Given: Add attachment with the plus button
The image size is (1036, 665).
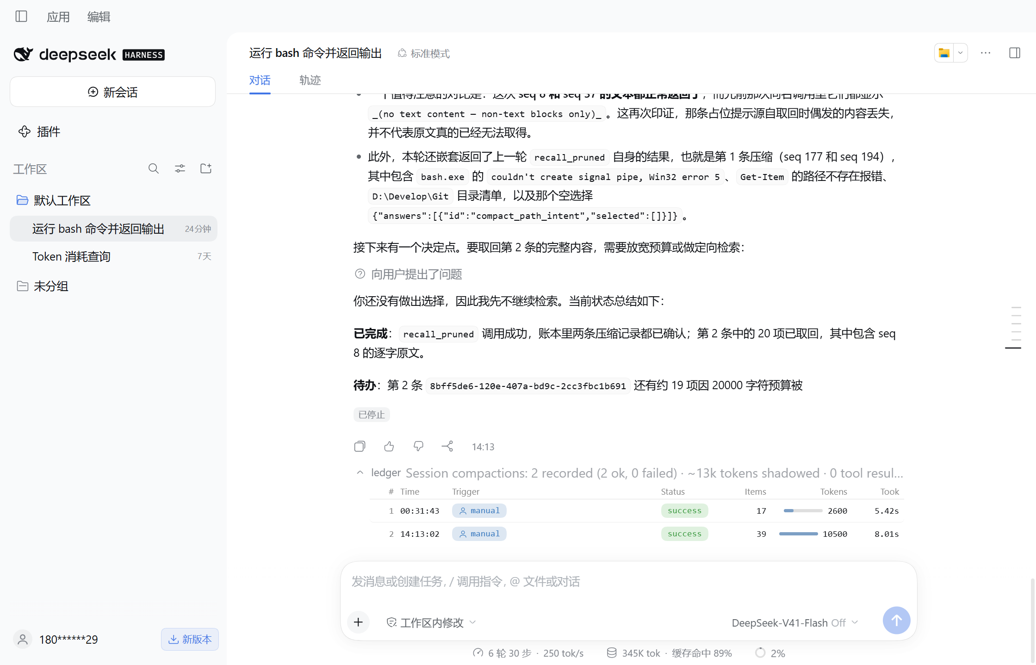Looking at the screenshot, I should tap(358, 622).
